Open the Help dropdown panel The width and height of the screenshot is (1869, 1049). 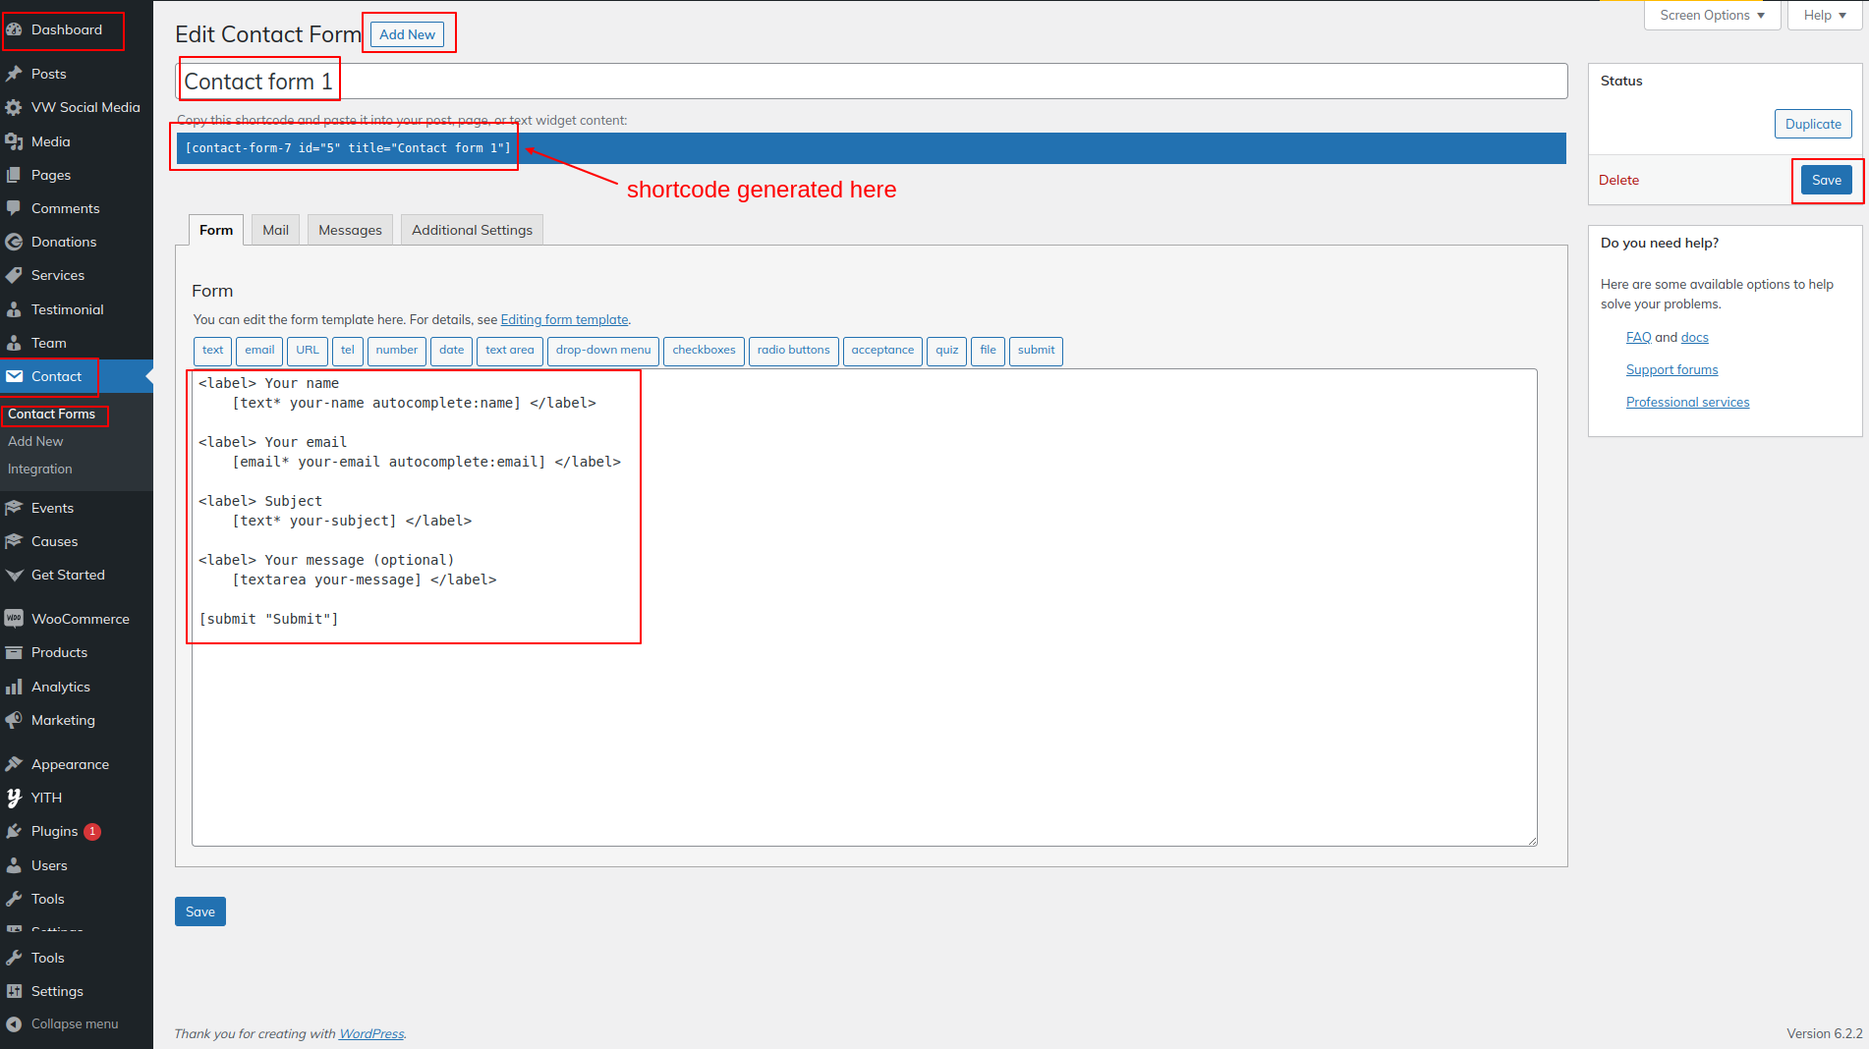[x=1824, y=15]
